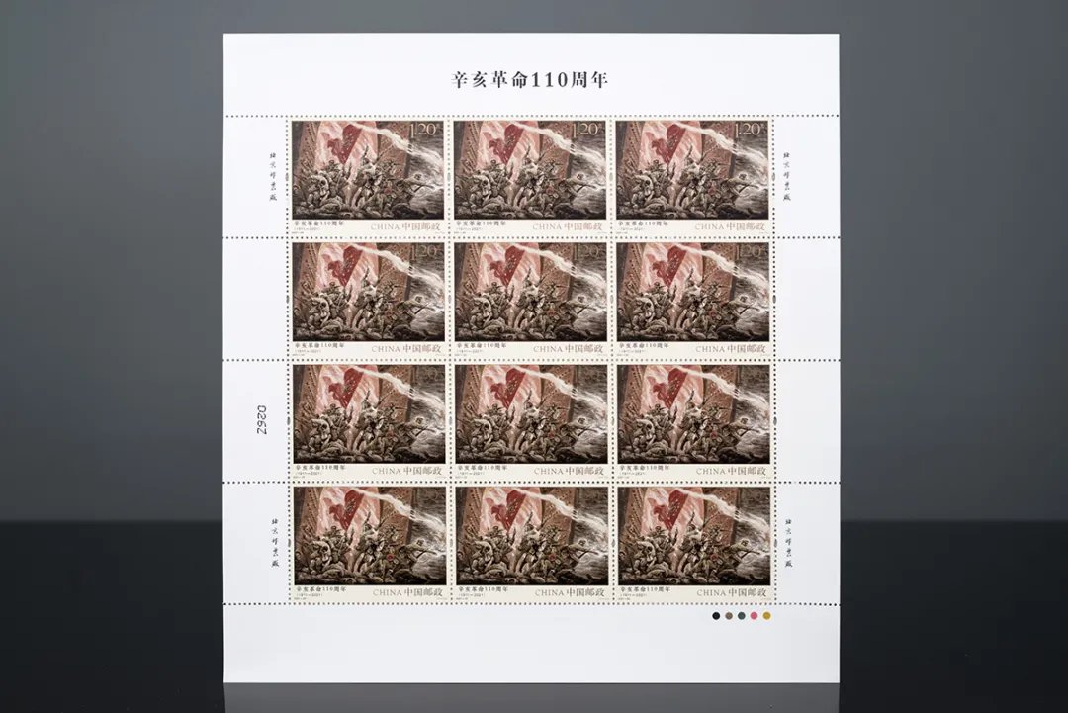Click the black color registration dot

(x=715, y=616)
